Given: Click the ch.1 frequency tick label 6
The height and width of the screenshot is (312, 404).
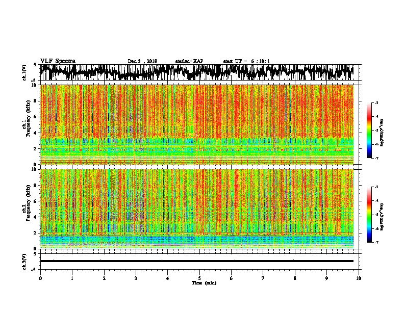Looking at the screenshot, I should pyautogui.click(x=36, y=117).
